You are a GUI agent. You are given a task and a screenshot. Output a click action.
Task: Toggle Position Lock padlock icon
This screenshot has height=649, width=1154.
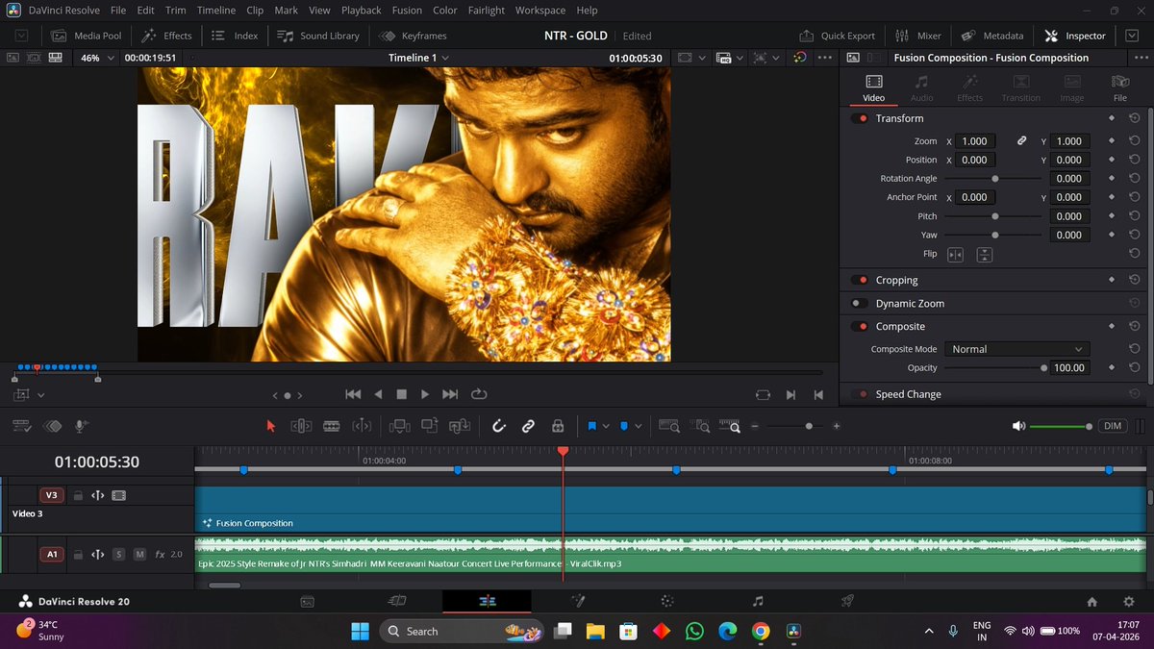click(x=557, y=426)
